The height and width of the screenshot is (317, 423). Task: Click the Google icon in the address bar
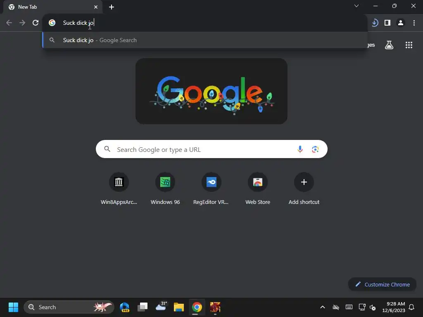coord(52,23)
